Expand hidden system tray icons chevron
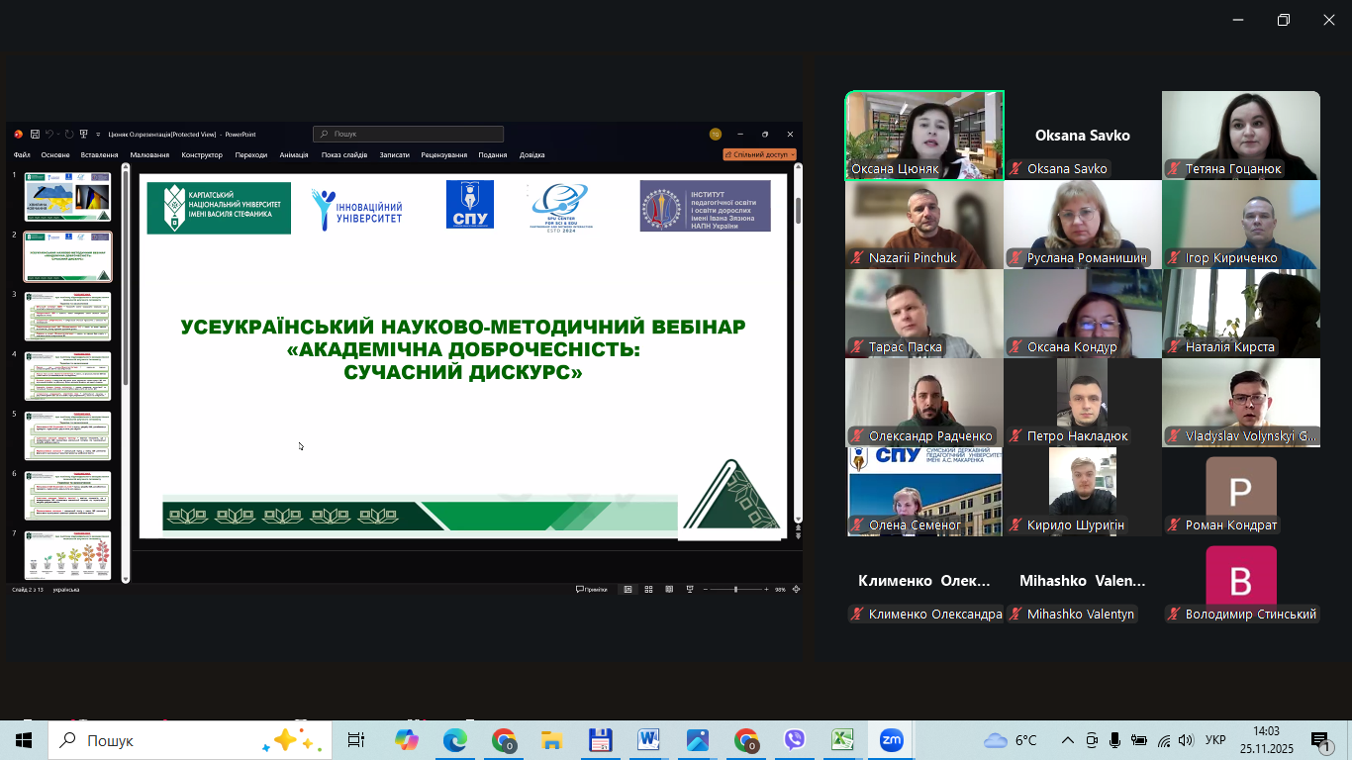 point(1067,740)
